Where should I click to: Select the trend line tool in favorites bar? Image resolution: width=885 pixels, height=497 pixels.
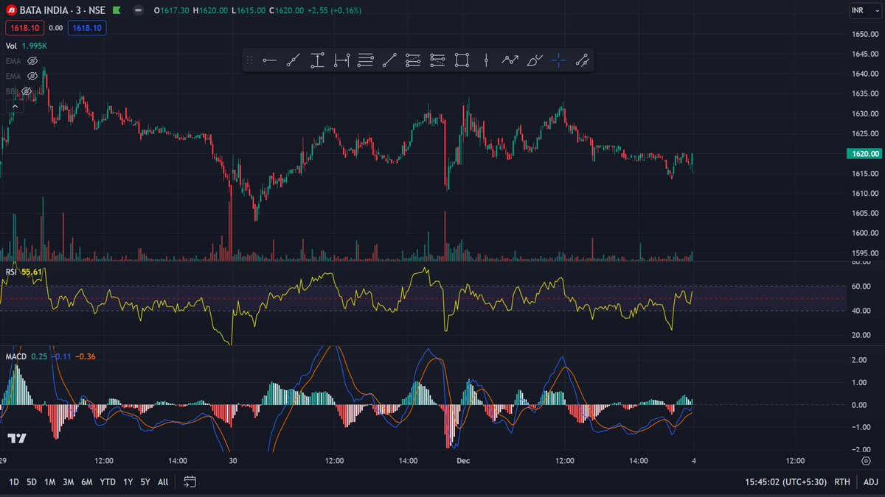294,60
